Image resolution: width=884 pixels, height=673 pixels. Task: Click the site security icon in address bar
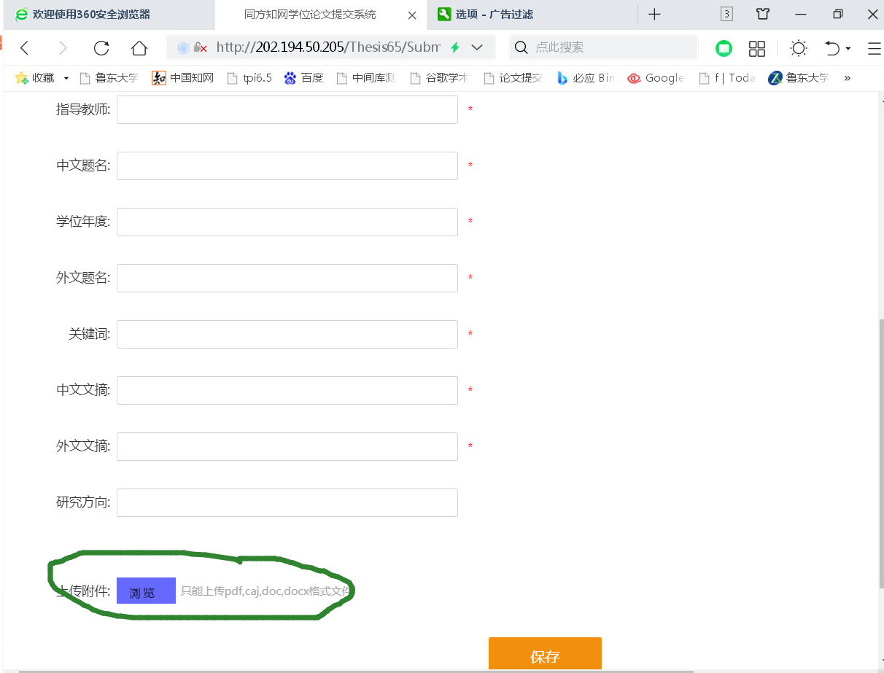[200, 48]
